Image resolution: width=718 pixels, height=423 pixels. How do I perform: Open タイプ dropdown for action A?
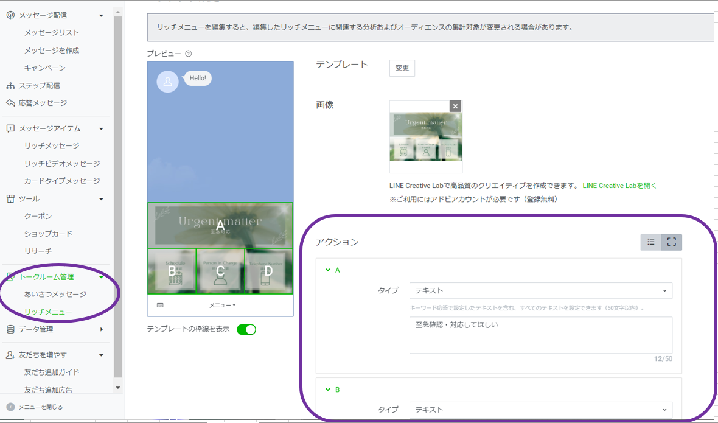pos(541,291)
